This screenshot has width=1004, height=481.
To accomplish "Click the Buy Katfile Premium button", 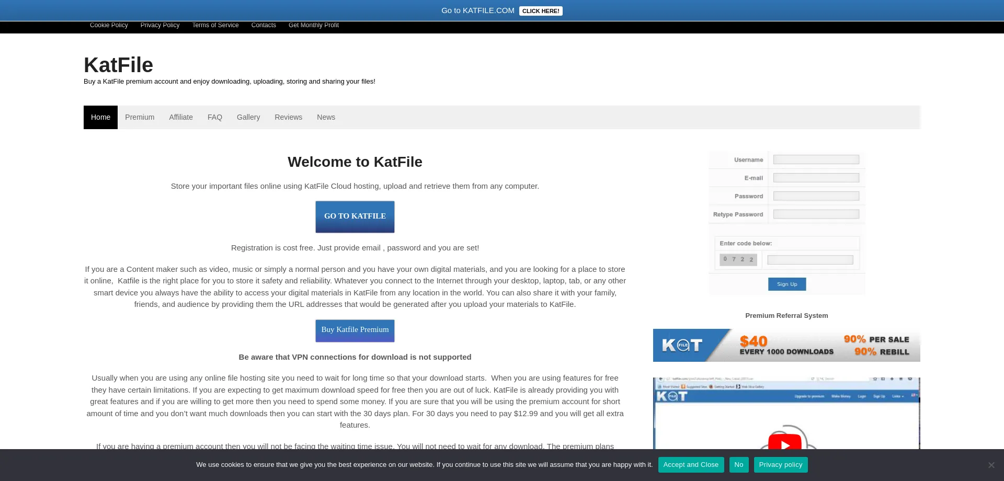I will point(355,330).
